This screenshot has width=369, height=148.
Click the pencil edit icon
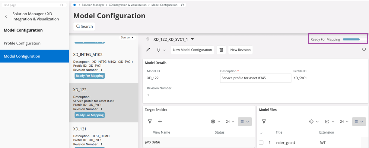[x=148, y=50]
